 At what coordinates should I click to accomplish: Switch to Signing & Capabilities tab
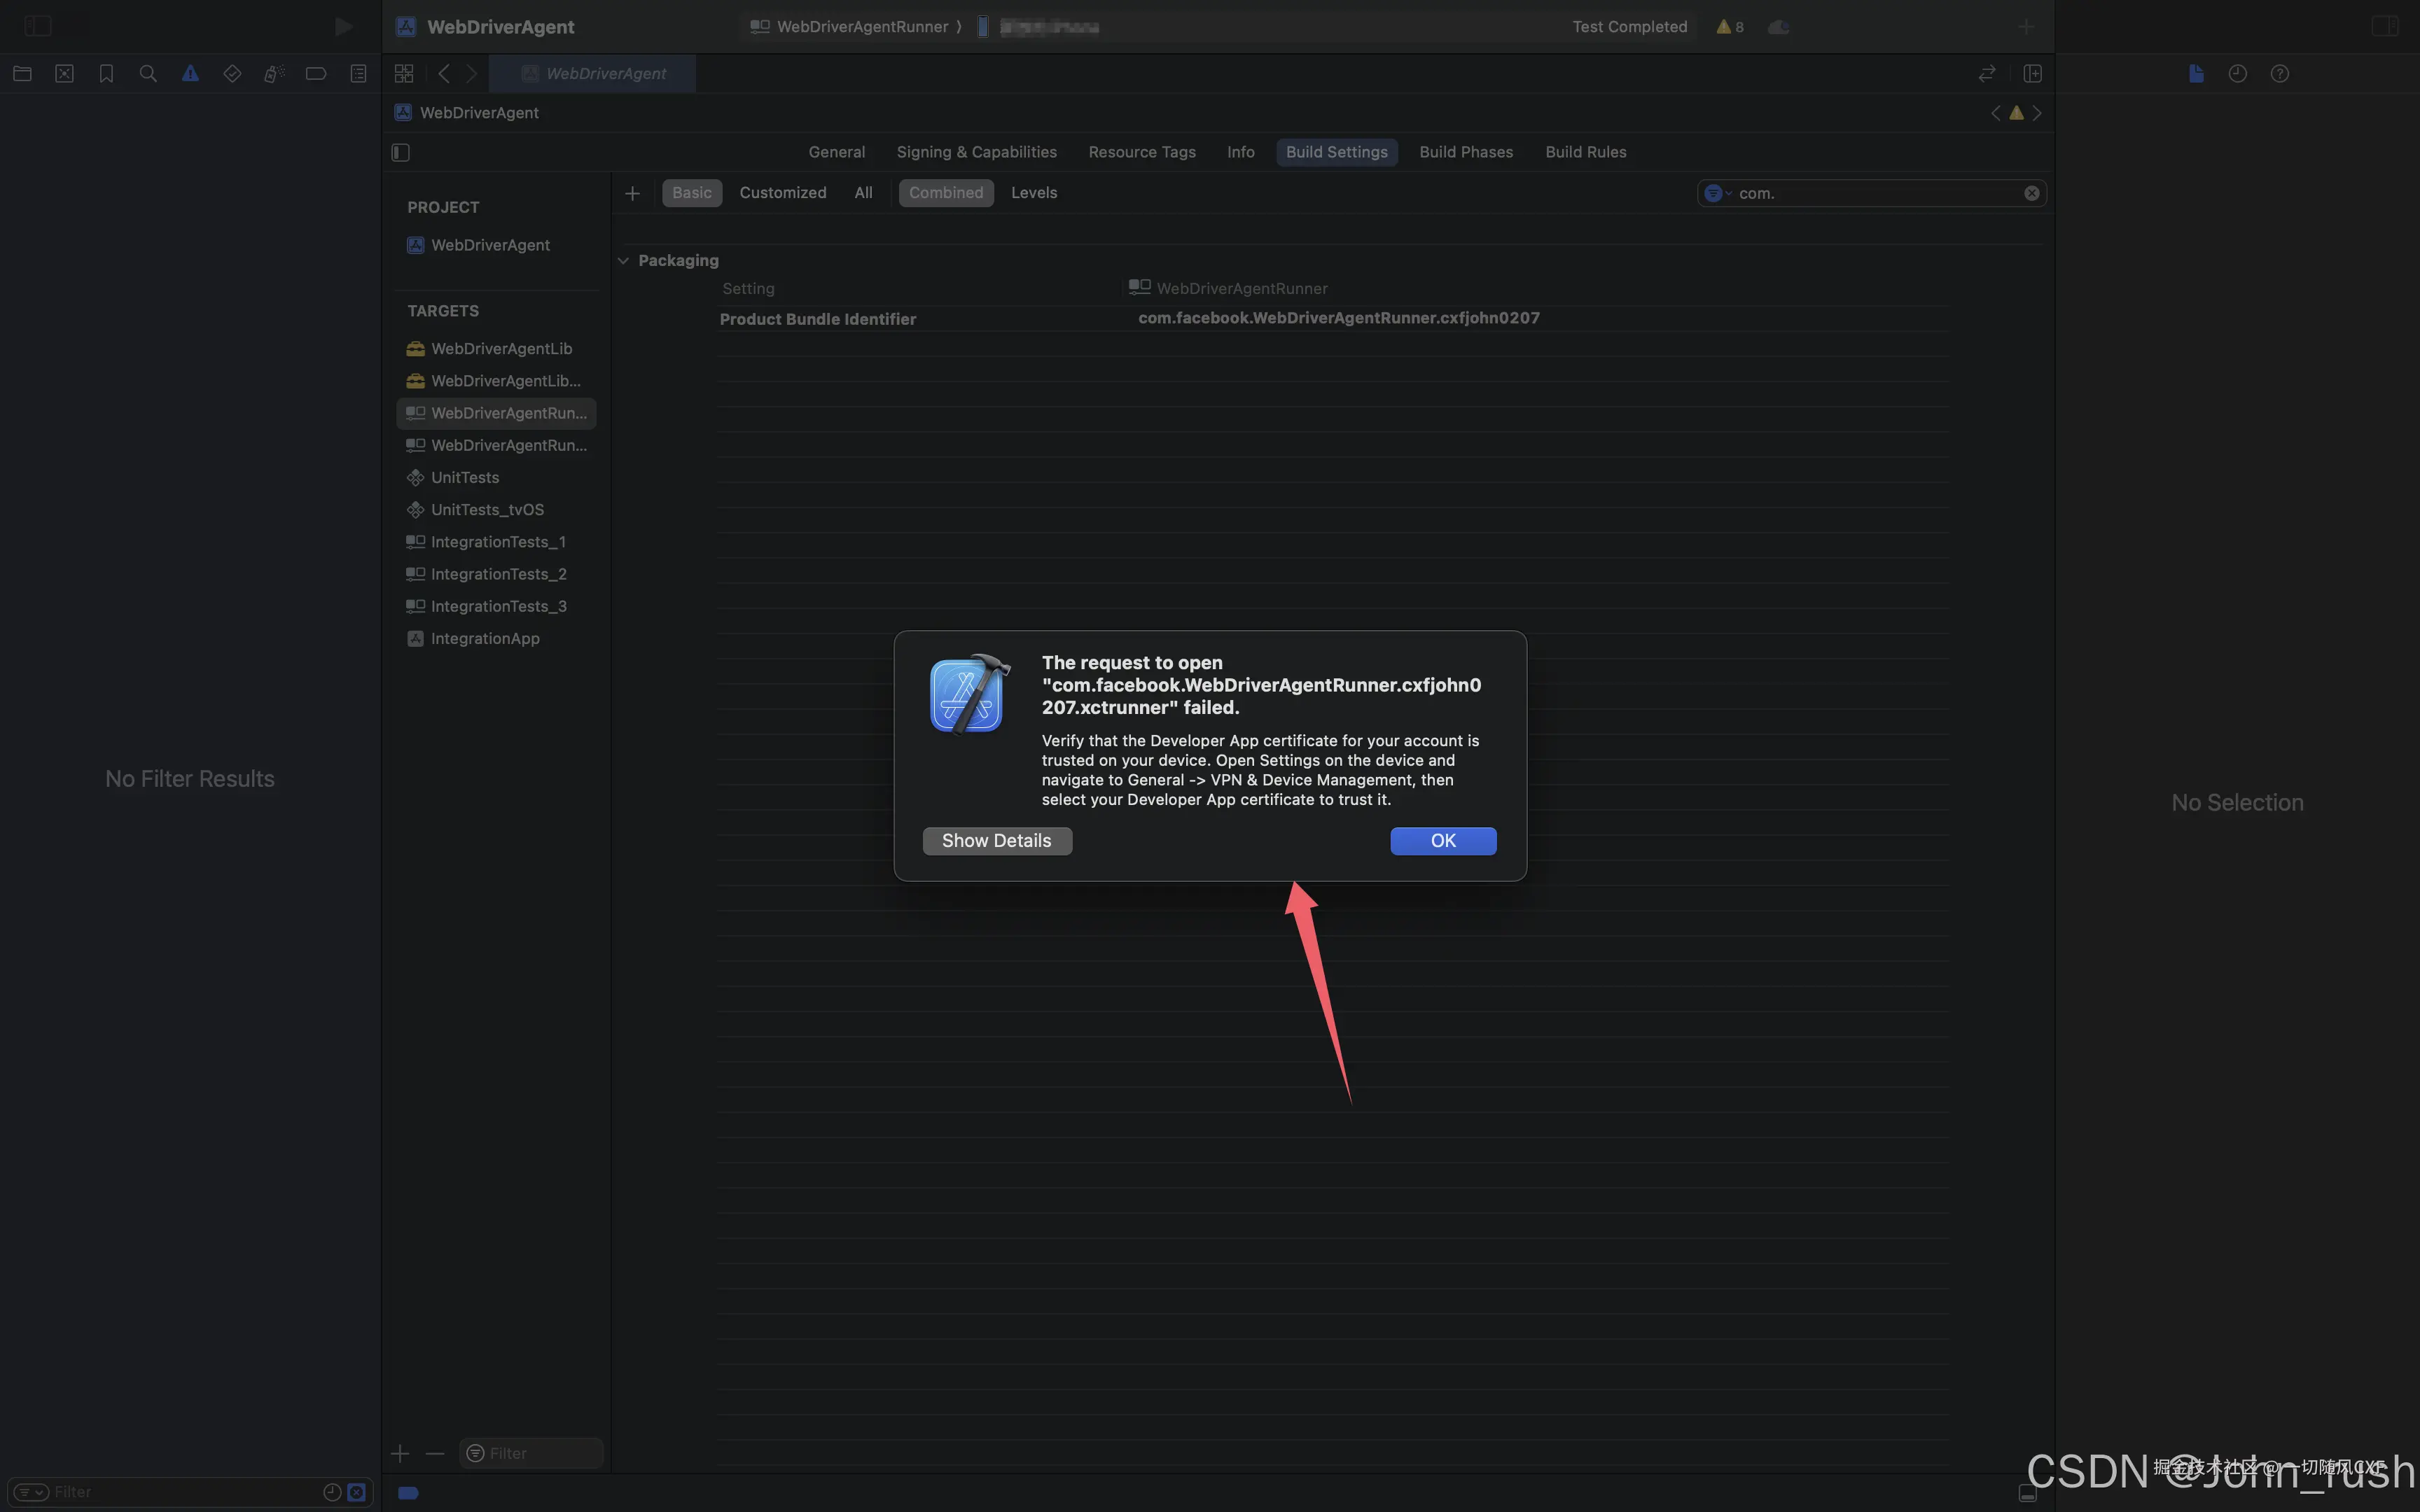(976, 152)
